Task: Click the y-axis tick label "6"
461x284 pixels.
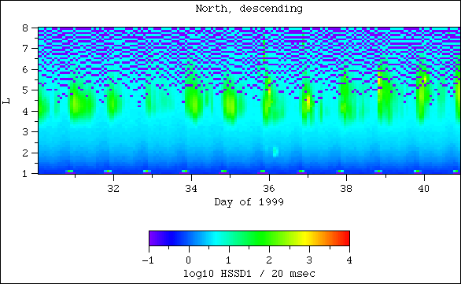Action: tap(25, 70)
